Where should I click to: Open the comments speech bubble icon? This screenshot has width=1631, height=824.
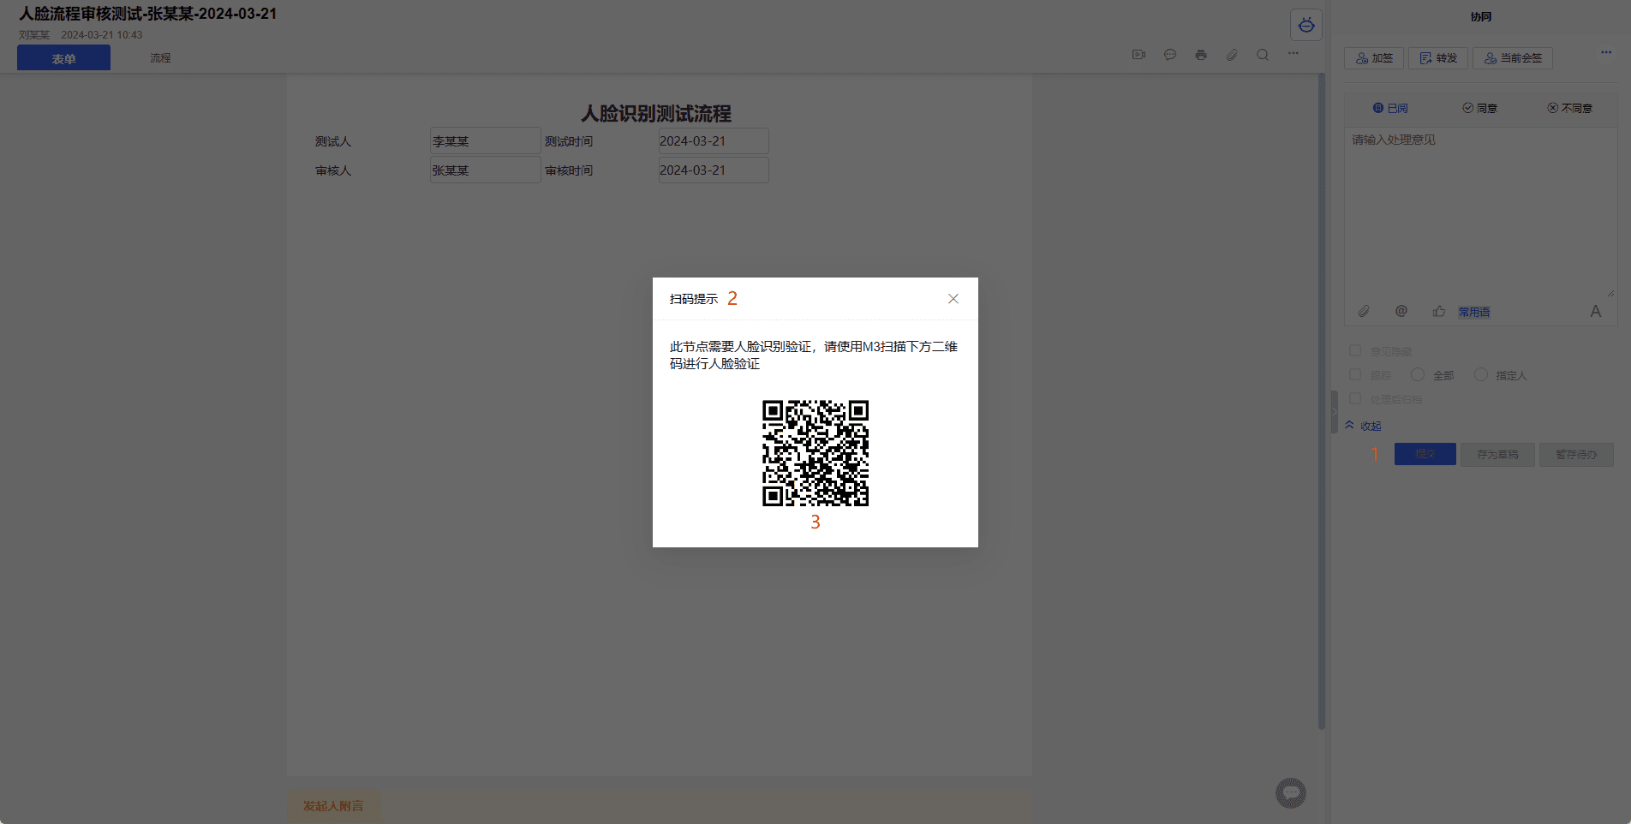[x=1170, y=55]
